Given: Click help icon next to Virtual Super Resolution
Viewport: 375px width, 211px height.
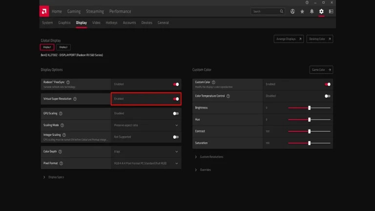Looking at the screenshot, I should 75,99.
